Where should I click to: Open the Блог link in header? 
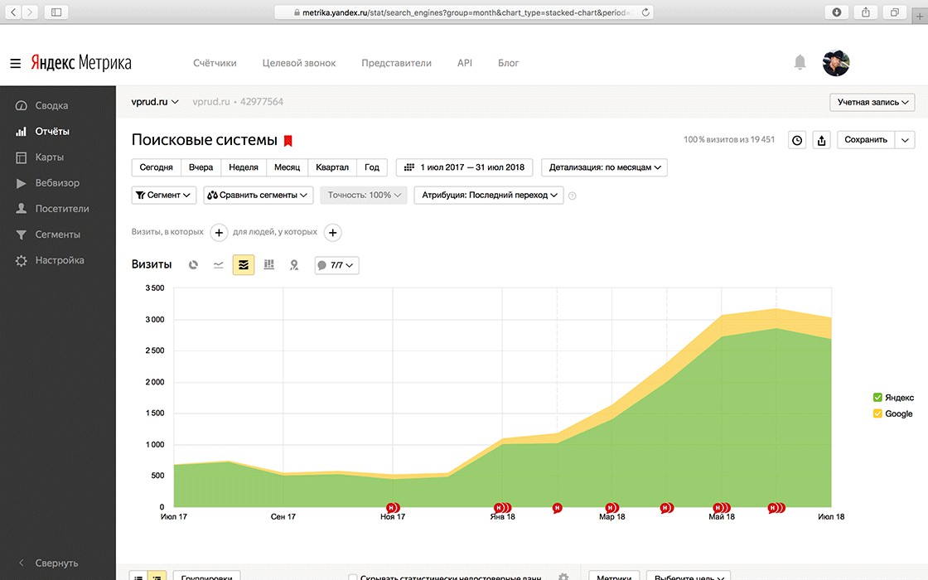508,63
